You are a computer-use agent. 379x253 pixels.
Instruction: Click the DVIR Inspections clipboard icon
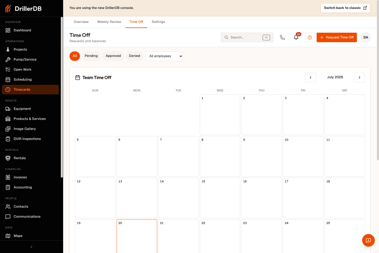(x=8, y=139)
